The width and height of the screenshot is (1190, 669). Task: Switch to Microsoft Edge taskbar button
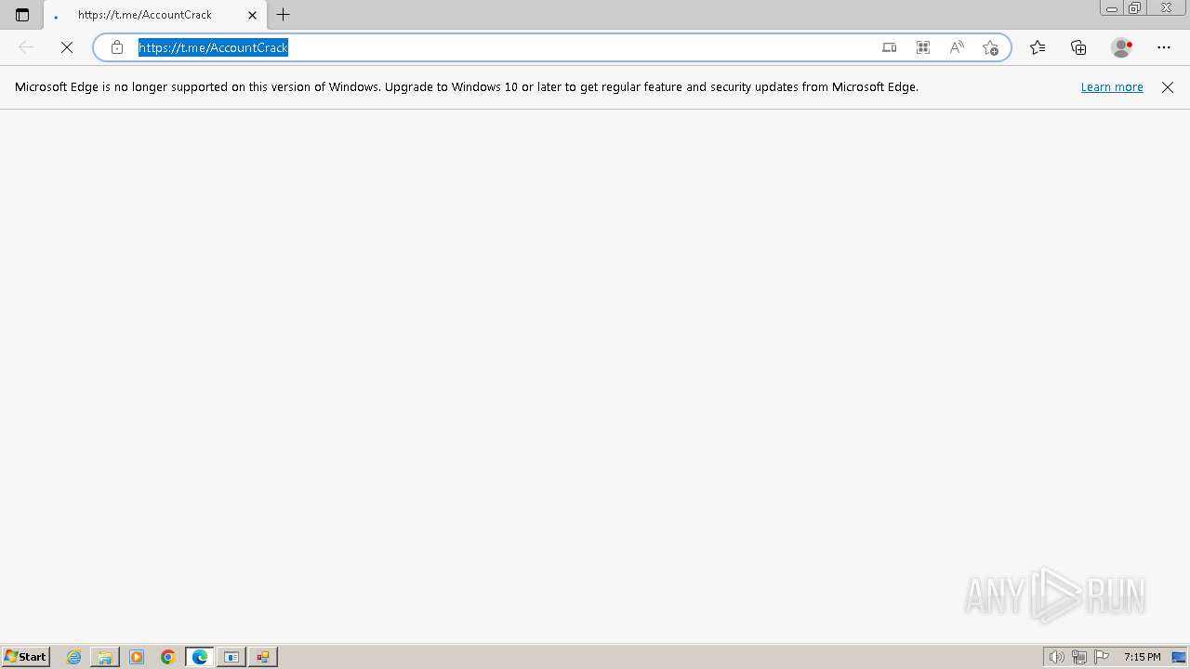pyautogui.click(x=200, y=657)
